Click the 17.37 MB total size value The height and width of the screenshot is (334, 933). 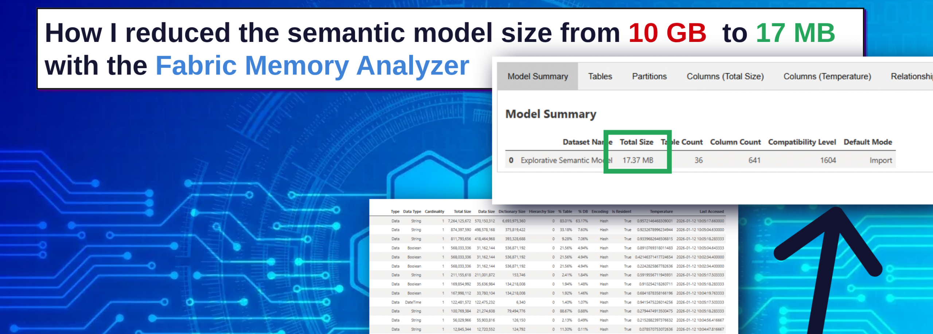(637, 160)
